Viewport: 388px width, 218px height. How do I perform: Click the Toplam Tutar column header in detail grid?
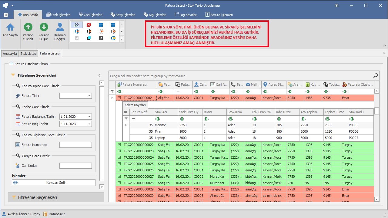click(x=336, y=112)
